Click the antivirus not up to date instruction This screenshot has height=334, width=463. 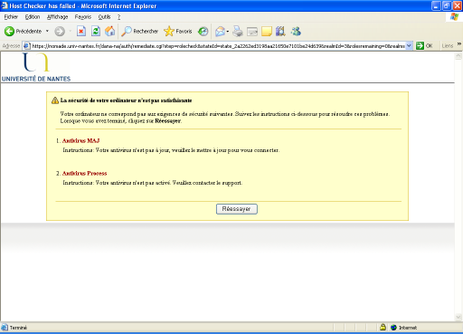(x=171, y=150)
